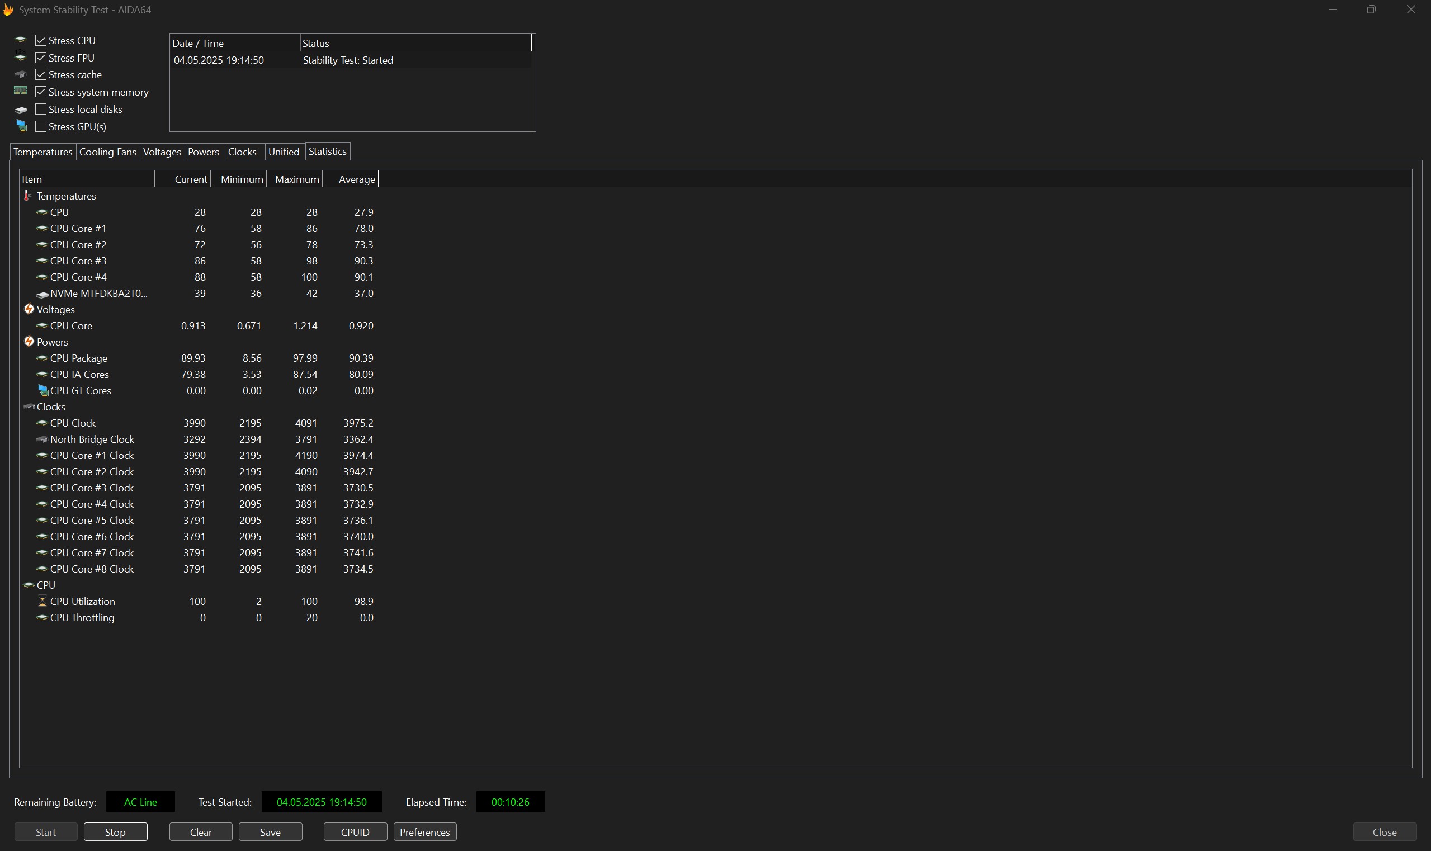Select the CPU Throttling row

coord(82,618)
